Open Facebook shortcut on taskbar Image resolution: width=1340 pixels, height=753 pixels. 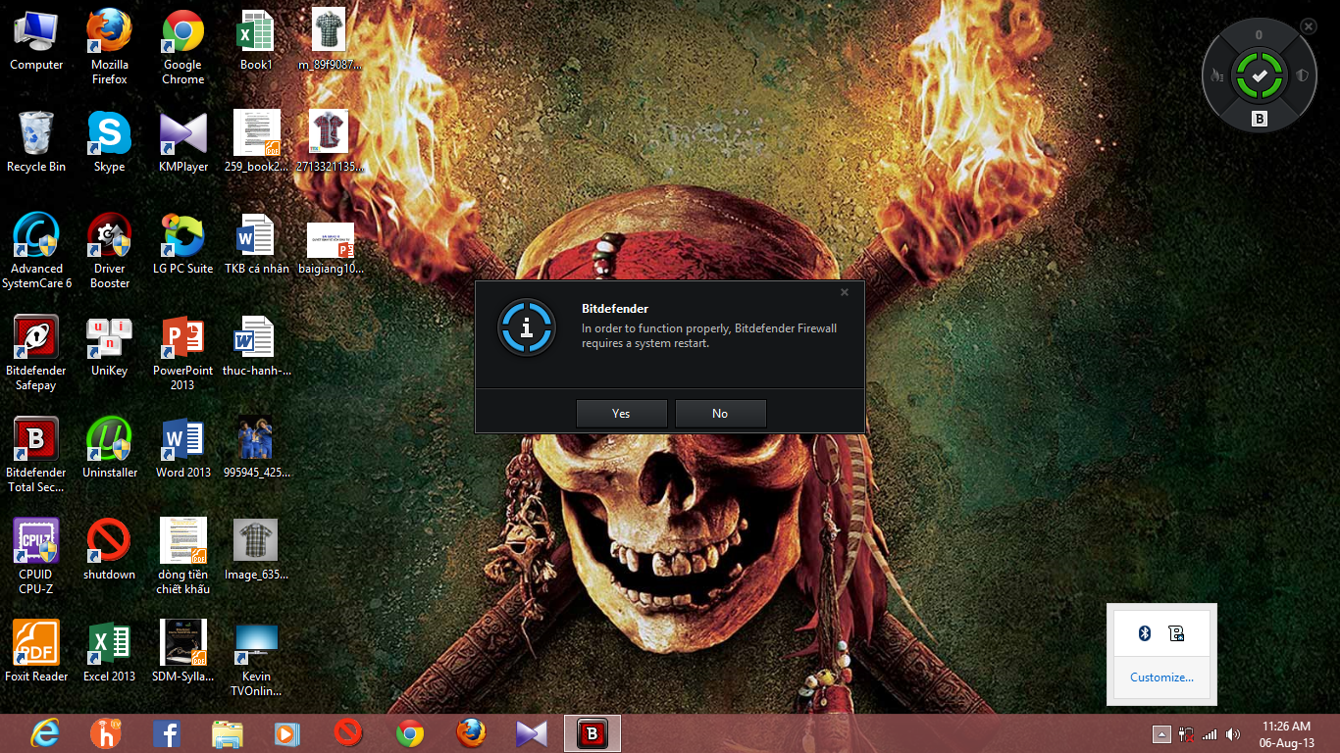point(167,733)
